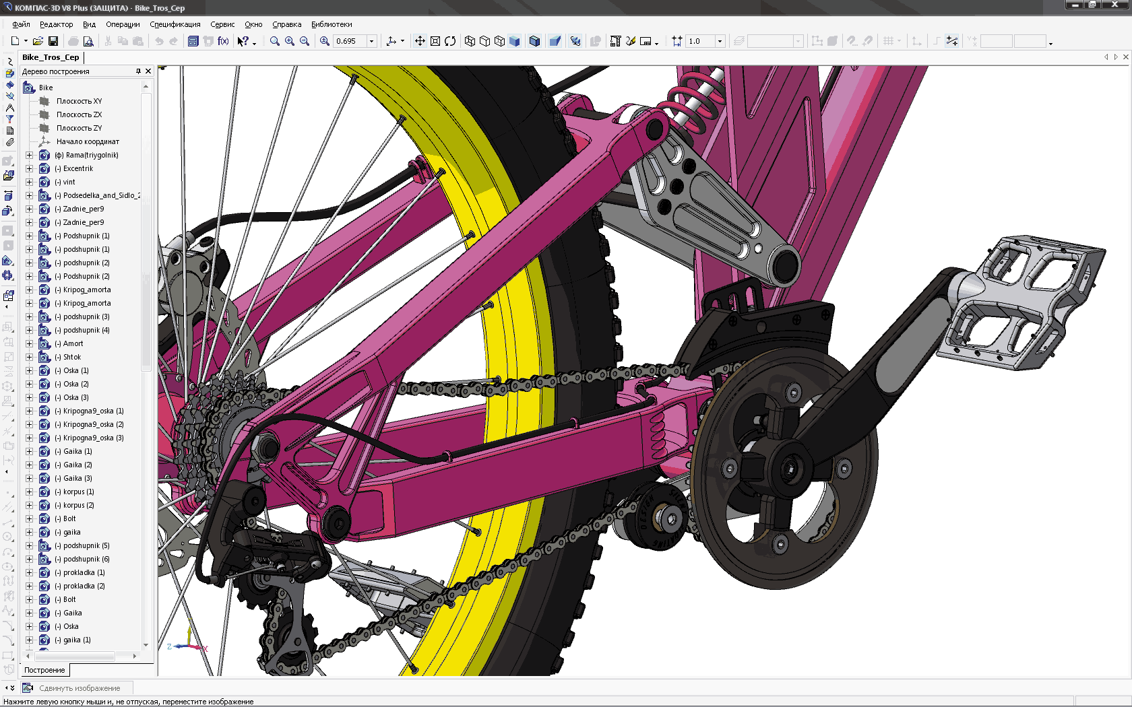This screenshot has height=707, width=1132.
Task: Open print preview icon in the toolbar
Action: click(x=88, y=41)
